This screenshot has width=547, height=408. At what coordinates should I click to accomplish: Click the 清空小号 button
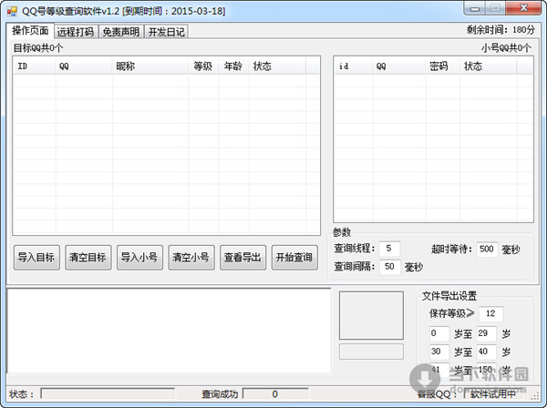pos(191,258)
